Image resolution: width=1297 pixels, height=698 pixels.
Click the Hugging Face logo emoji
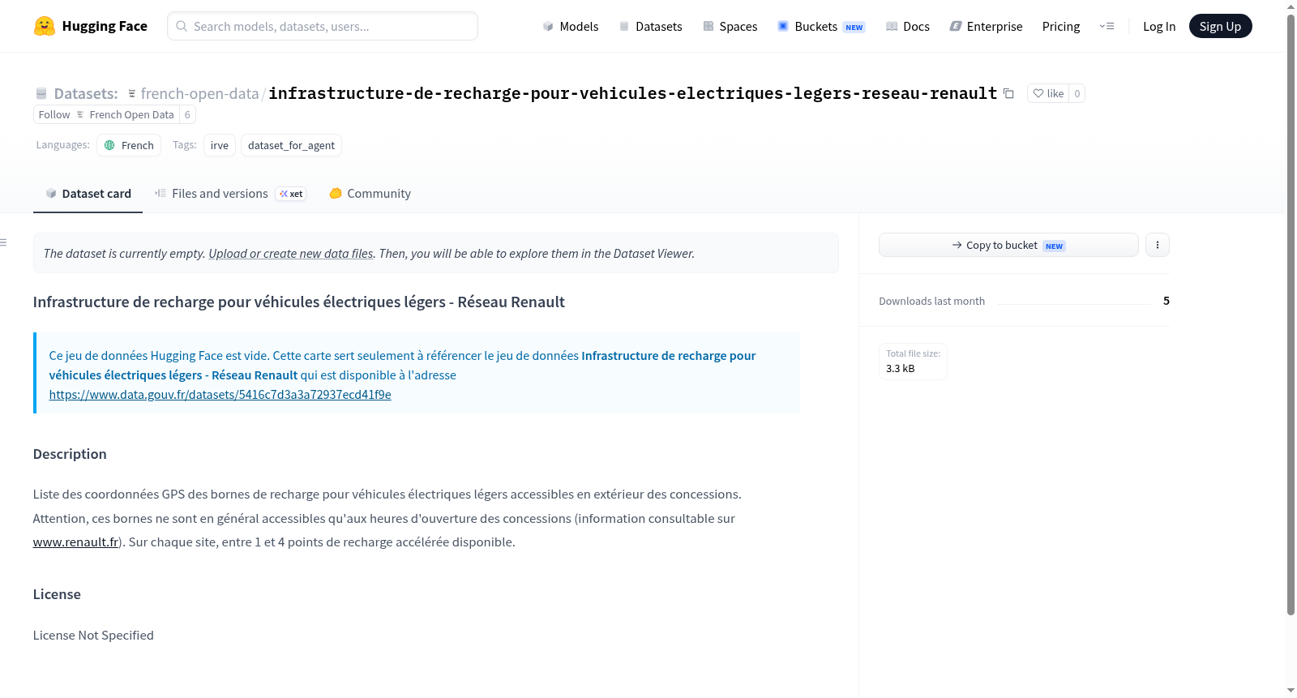coord(44,26)
